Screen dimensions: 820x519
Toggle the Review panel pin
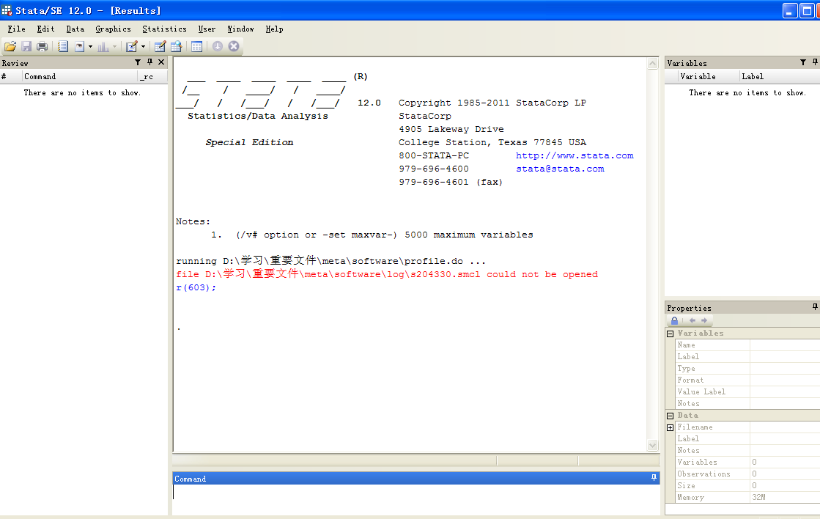[x=149, y=62]
